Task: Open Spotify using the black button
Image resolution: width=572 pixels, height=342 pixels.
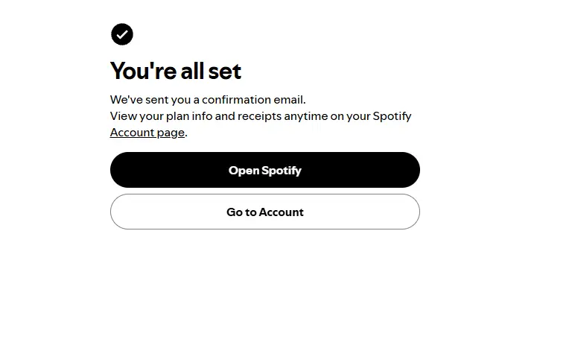Action: [x=265, y=170]
